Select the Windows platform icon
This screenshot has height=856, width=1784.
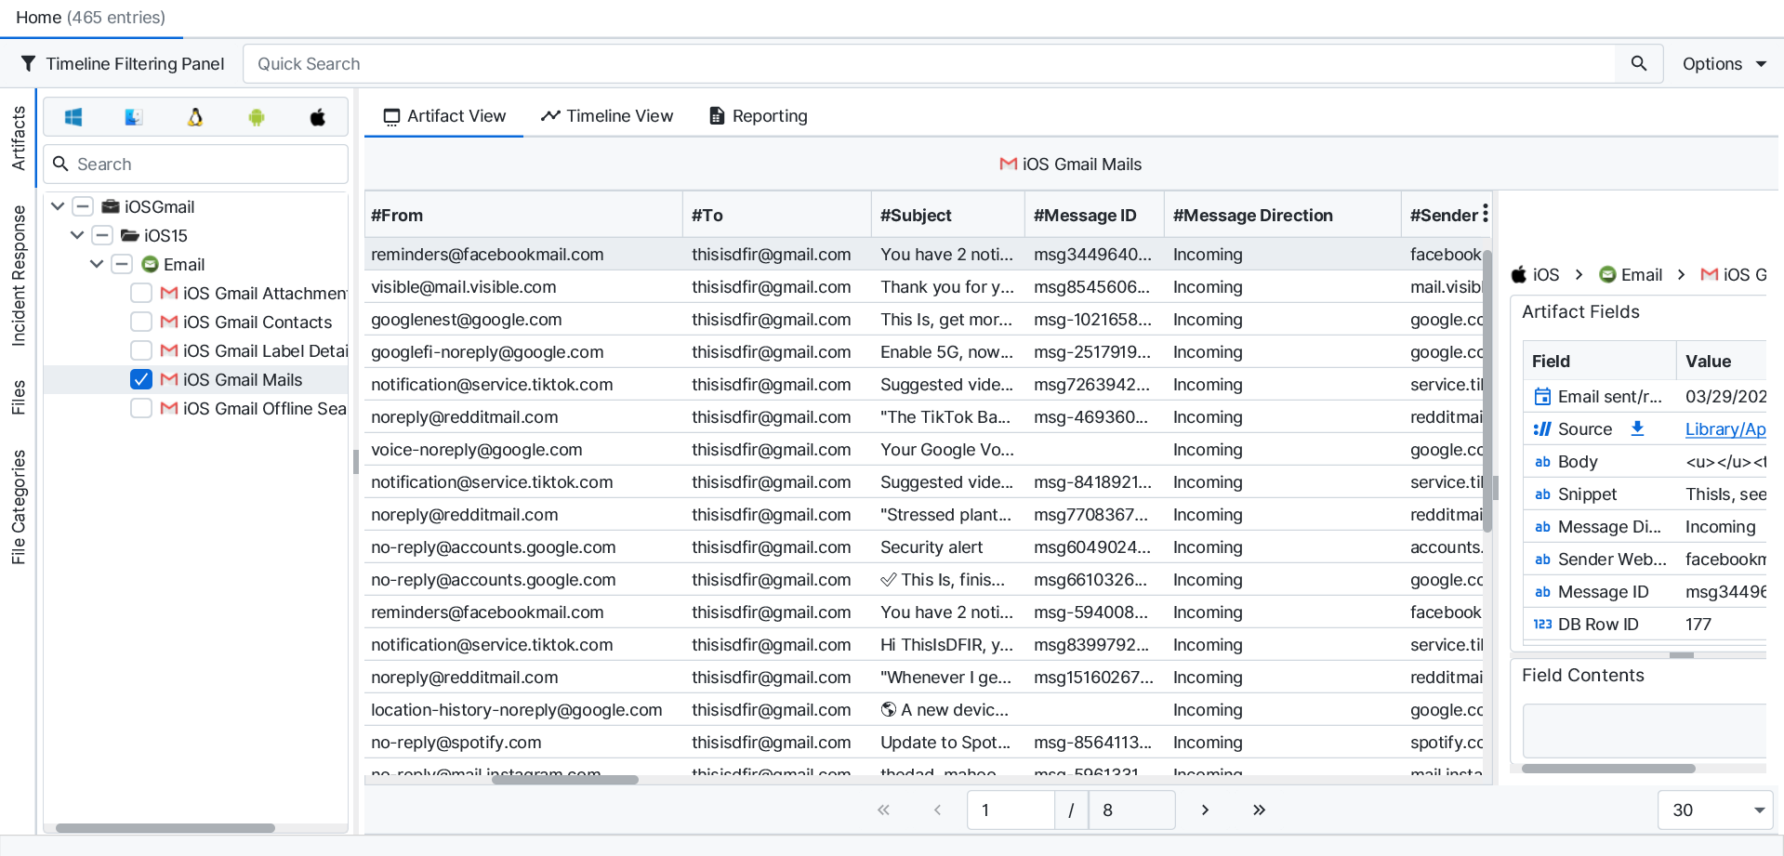pyautogui.click(x=73, y=117)
